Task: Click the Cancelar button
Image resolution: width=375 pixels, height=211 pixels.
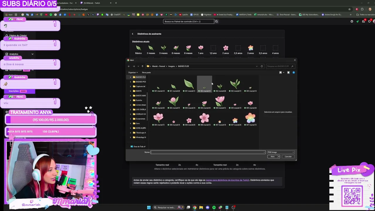Action: coord(288,156)
